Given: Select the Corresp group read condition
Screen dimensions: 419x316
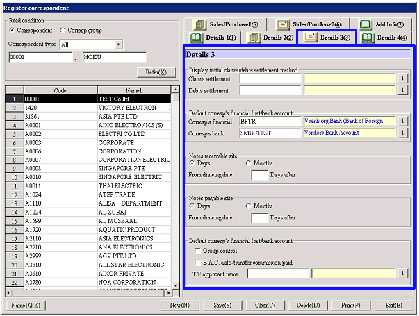Looking at the screenshot, I should (63, 31).
